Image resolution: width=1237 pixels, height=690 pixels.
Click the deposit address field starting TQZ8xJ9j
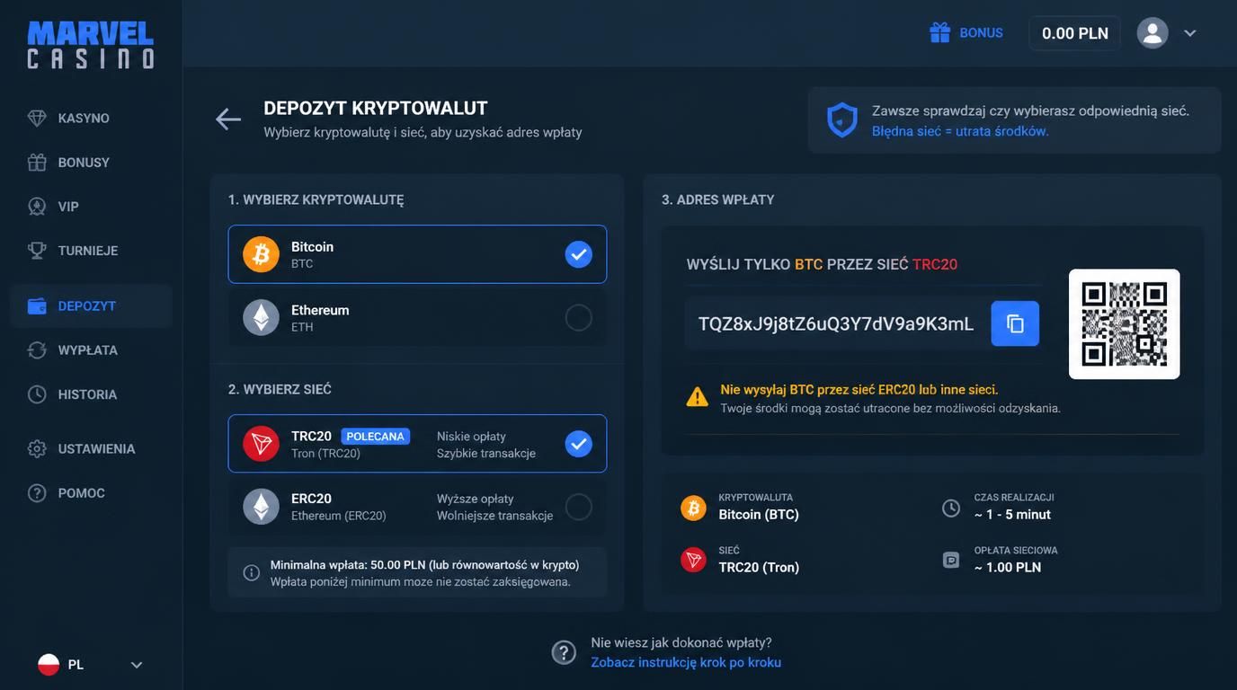[836, 323]
